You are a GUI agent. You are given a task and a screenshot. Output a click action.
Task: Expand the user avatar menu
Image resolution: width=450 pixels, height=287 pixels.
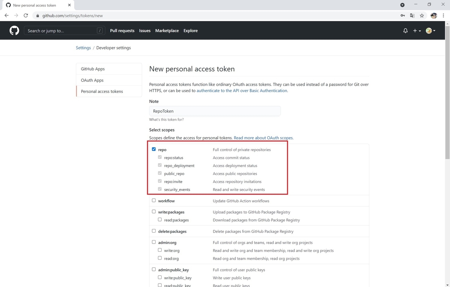(x=430, y=31)
